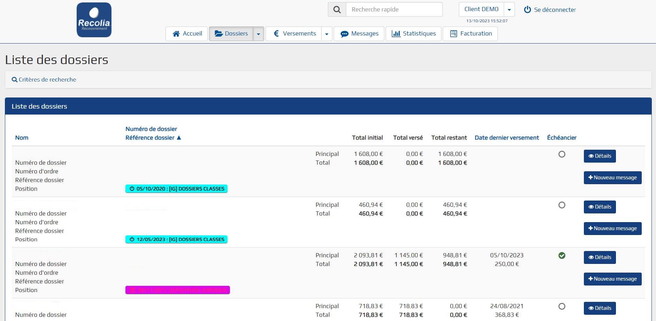Create Nouveau message for 2 093,81 € dossier

tap(613, 279)
